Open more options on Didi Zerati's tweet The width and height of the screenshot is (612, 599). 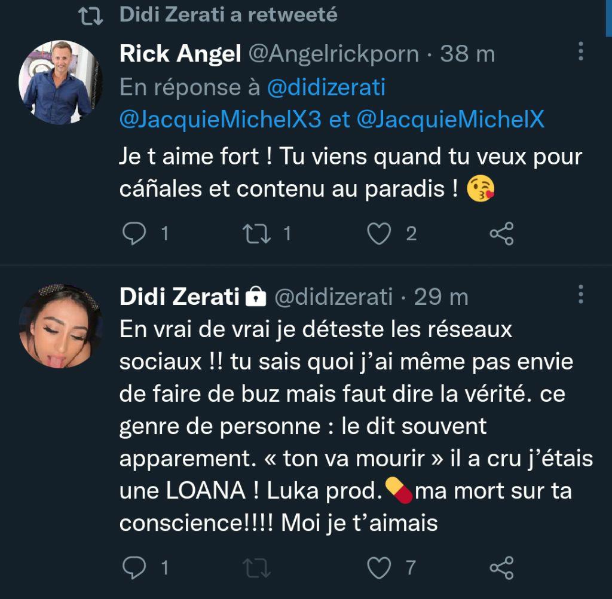tap(580, 295)
